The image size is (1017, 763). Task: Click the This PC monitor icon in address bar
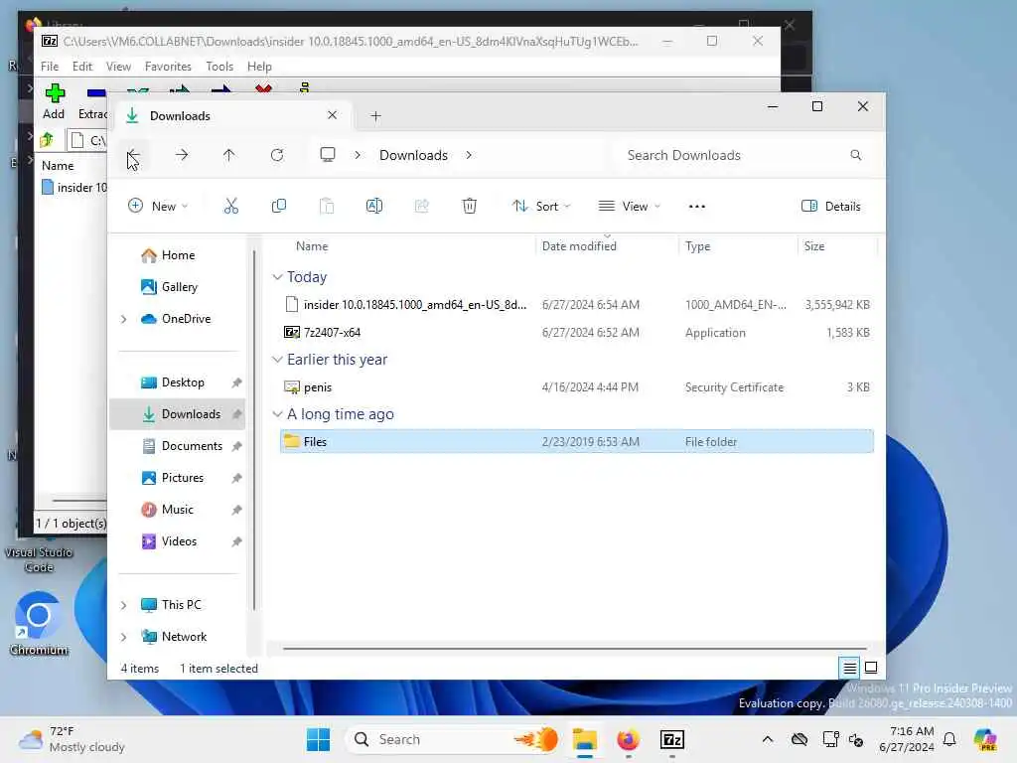click(x=328, y=155)
